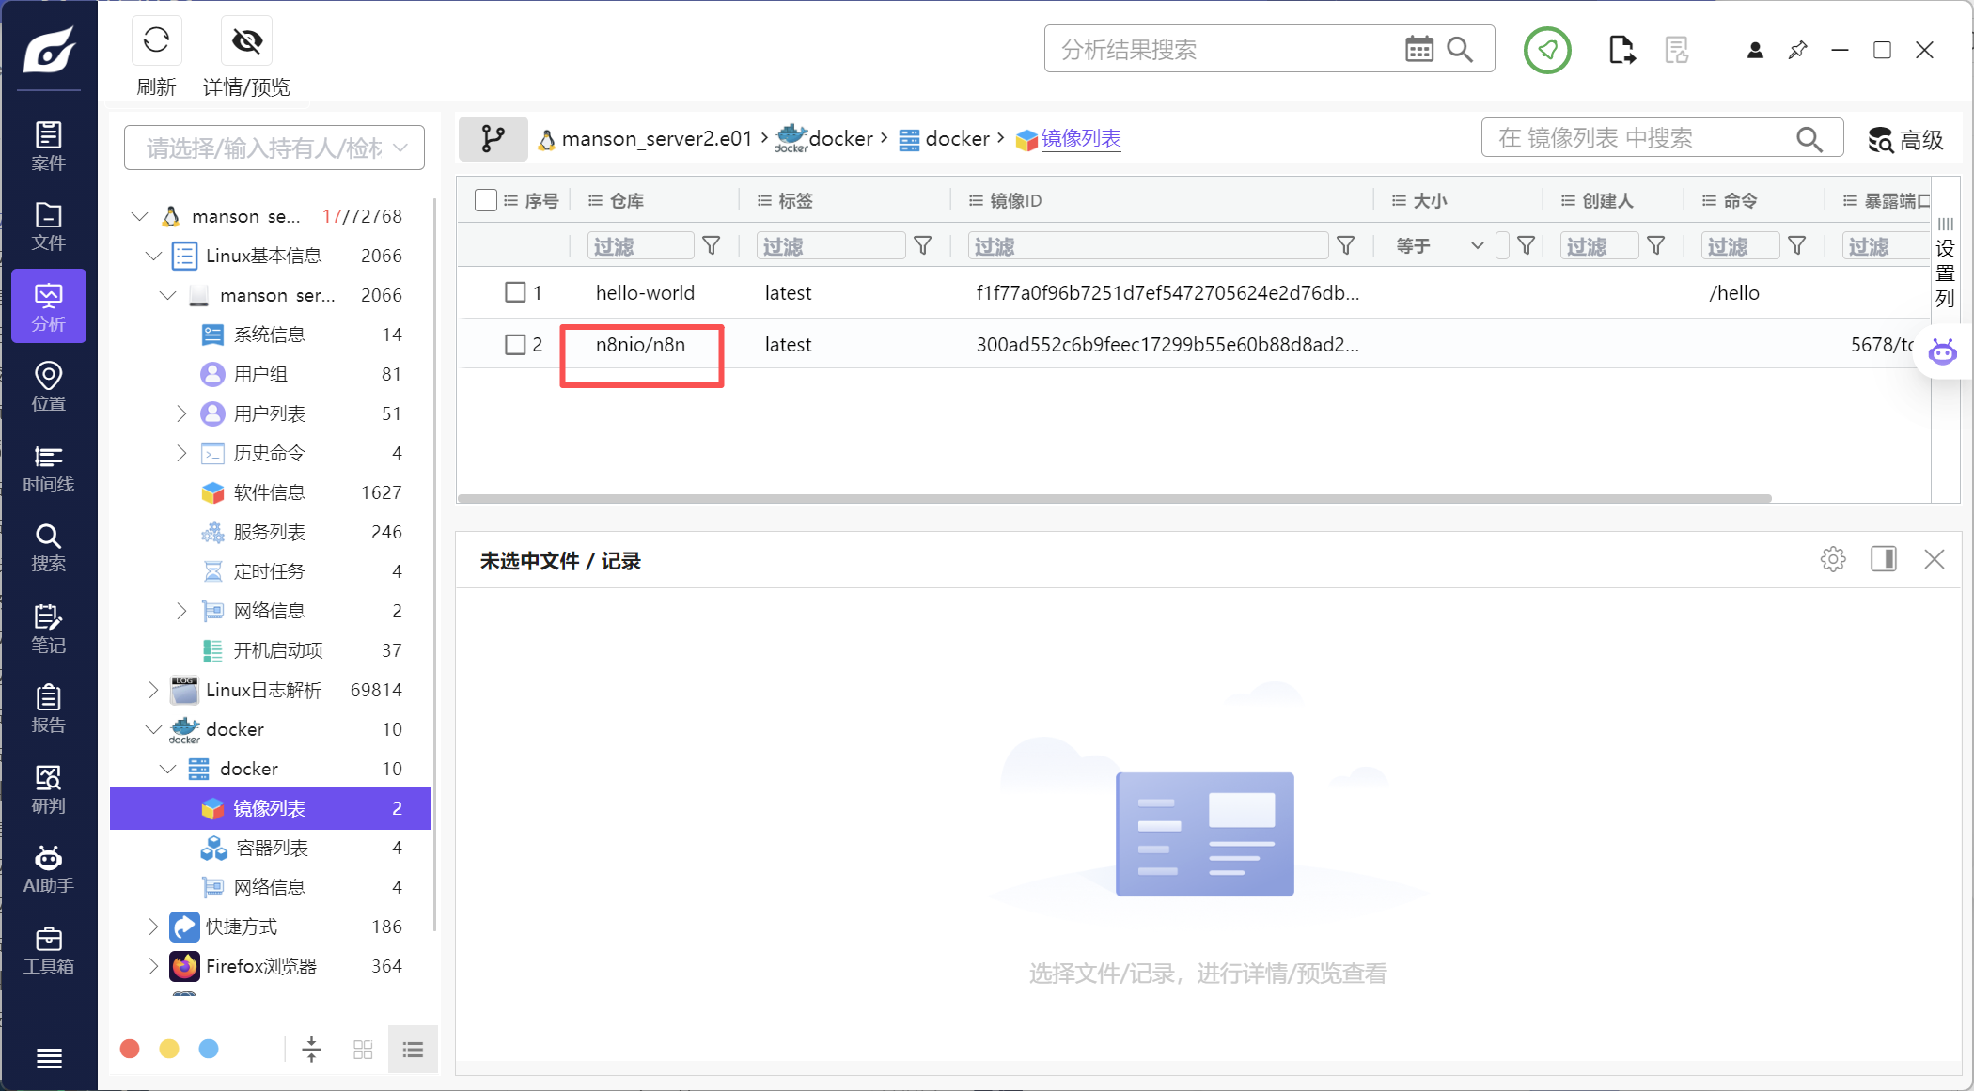Viewport: 1974px width, 1091px height.
Task: Check the hello-world row checkbox
Action: [x=515, y=292]
